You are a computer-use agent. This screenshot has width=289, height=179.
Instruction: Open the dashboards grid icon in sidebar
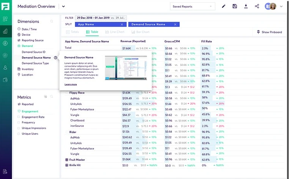point(5,19)
